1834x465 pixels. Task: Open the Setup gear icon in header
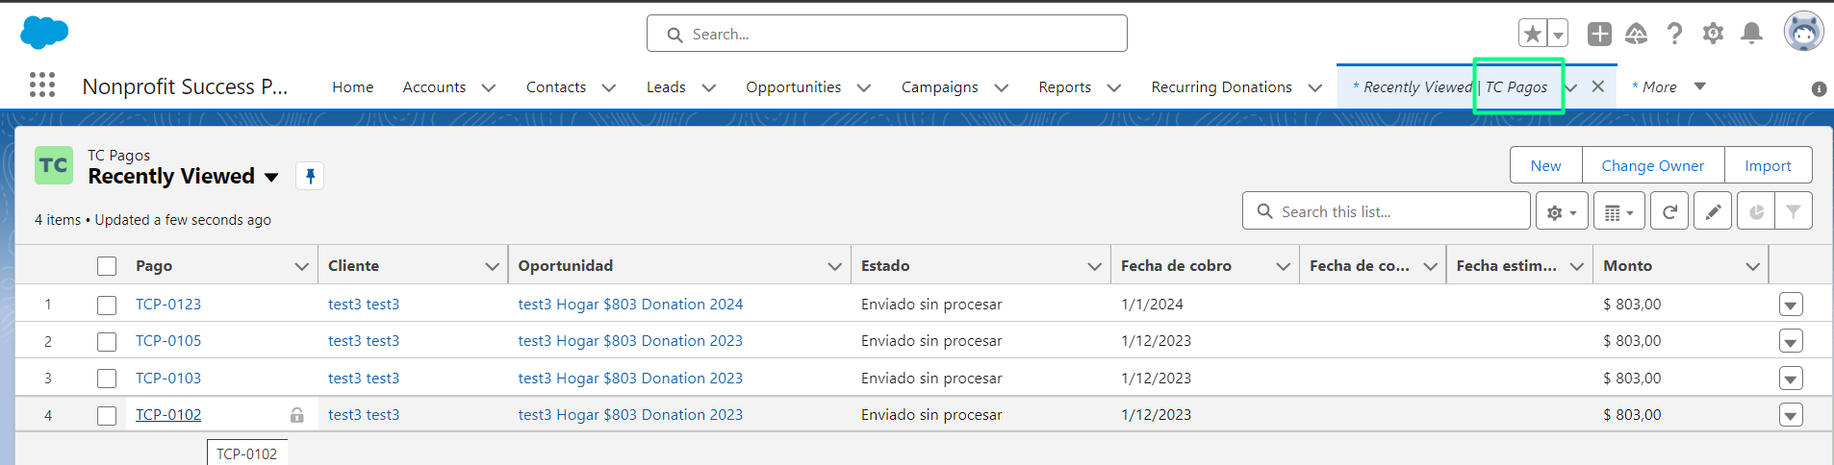pyautogui.click(x=1713, y=34)
